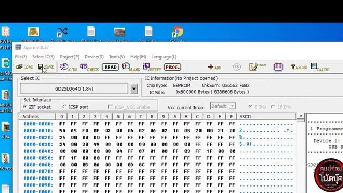Click the ID CHECK toolbar icon
The image size is (343, 193).
click(90, 67)
